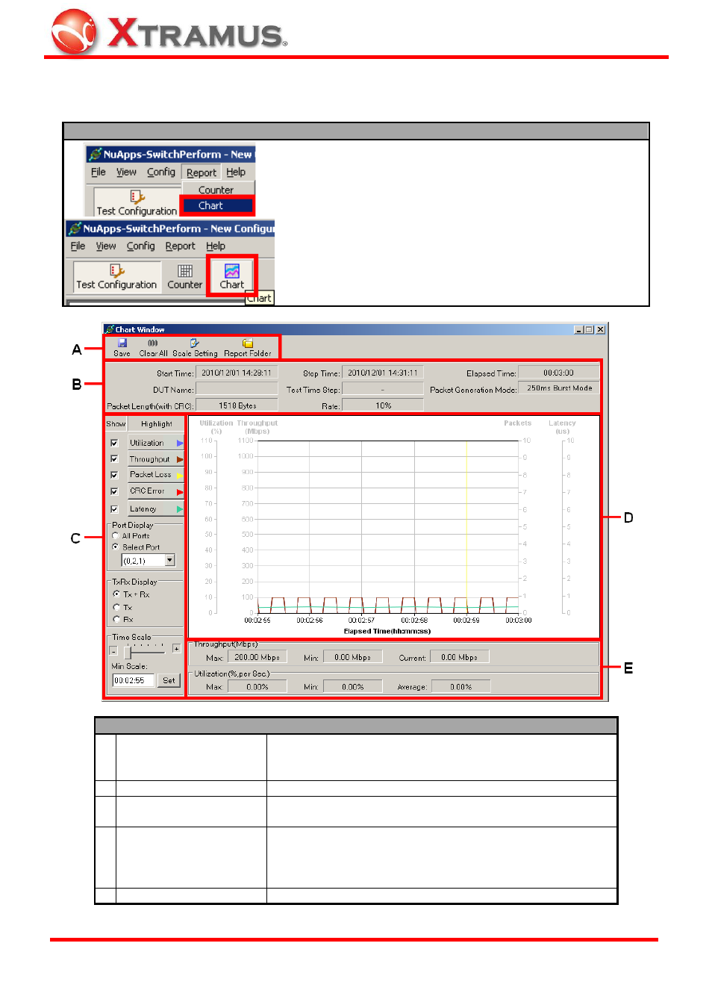712x1008 pixels.
Task: Maximize the Chart Window
Action: pyautogui.click(x=589, y=329)
